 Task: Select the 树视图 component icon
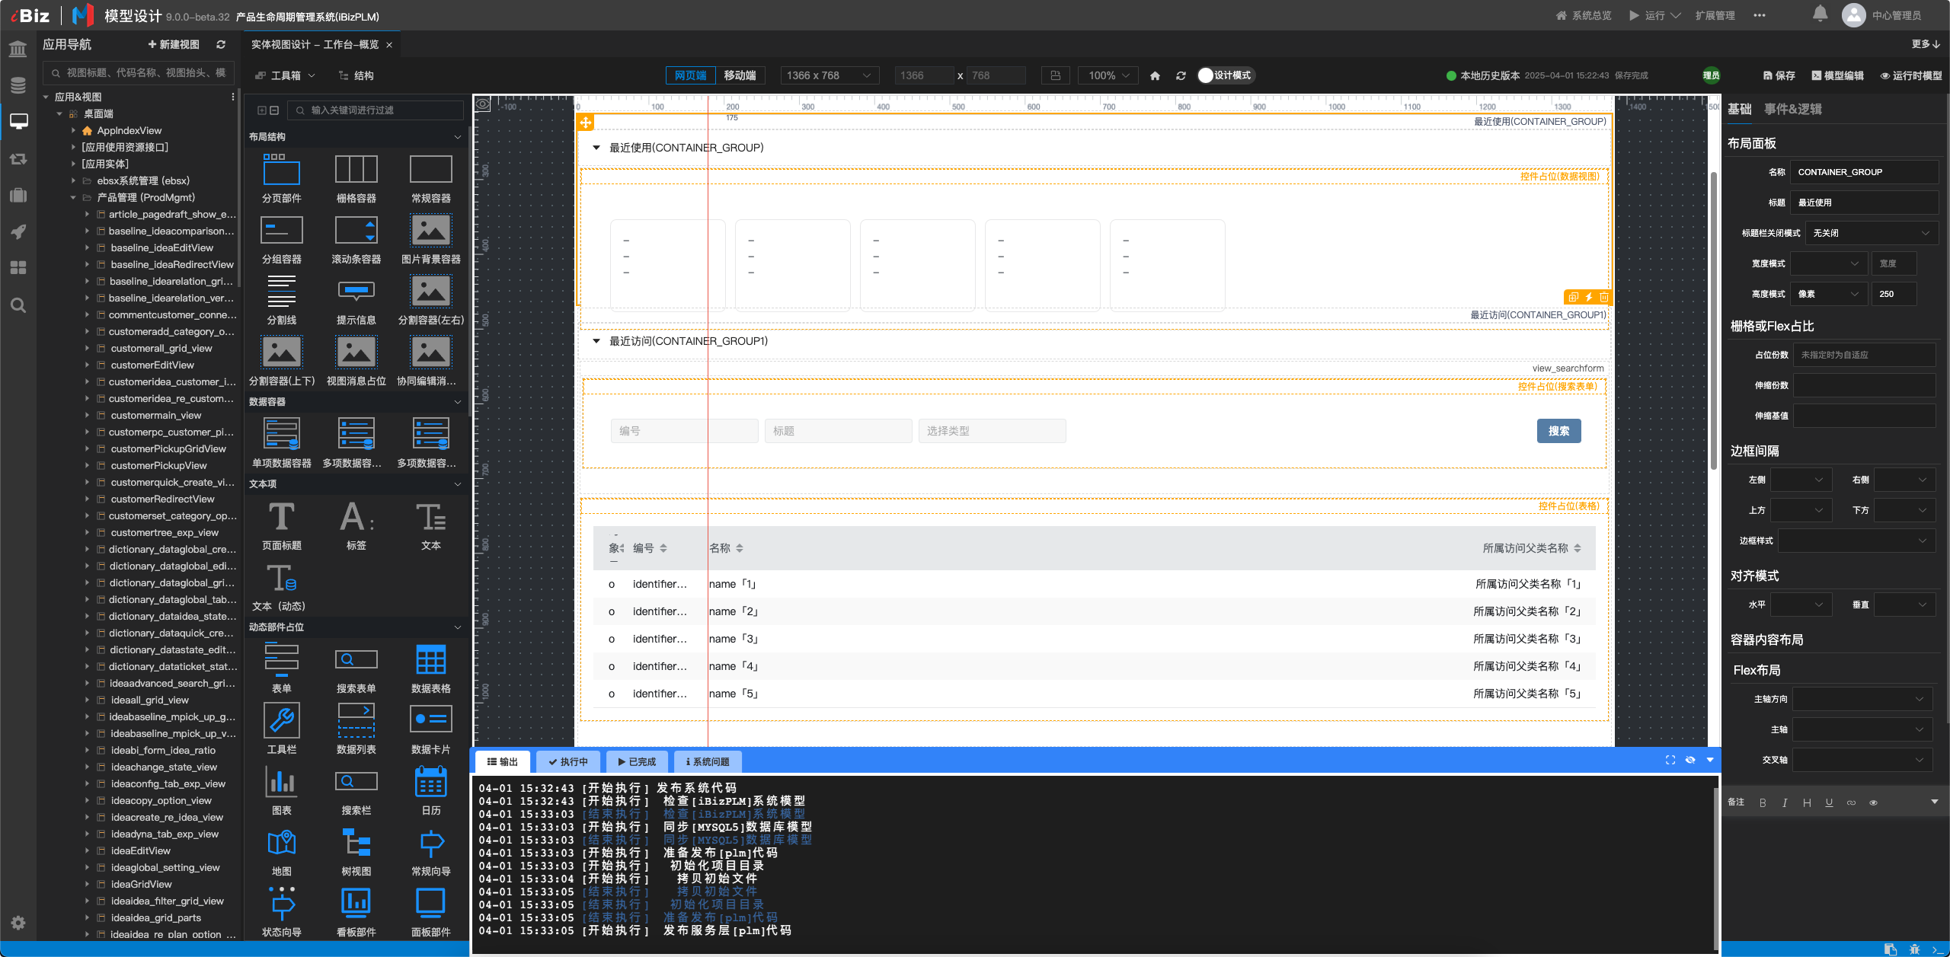point(356,843)
